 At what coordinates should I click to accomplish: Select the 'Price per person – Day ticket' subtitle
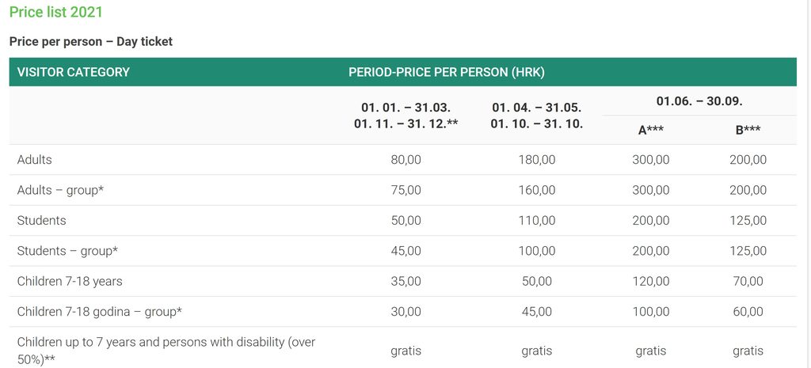(91, 42)
